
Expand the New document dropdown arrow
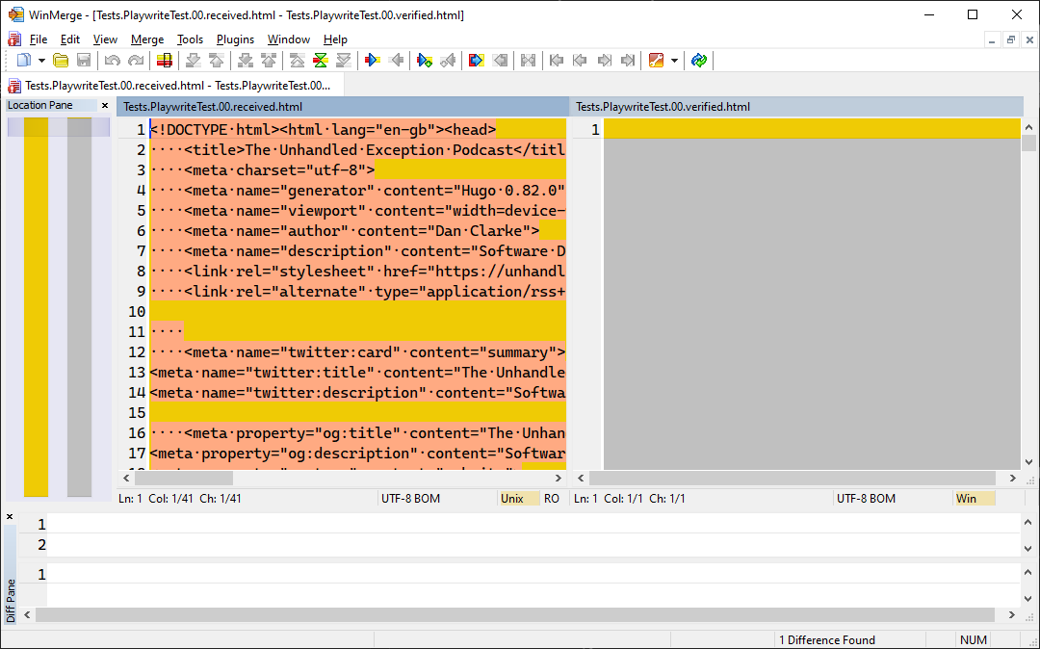(41, 61)
